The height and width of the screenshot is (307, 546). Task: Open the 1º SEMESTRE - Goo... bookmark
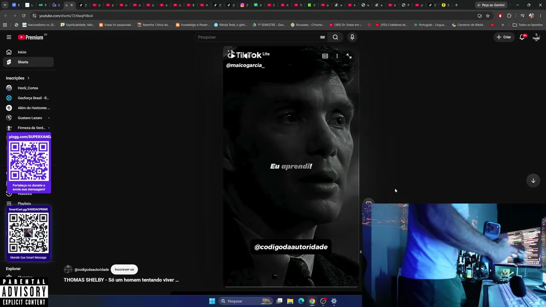[269, 25]
